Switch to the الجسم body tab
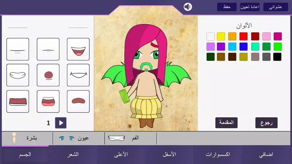 [25, 154]
